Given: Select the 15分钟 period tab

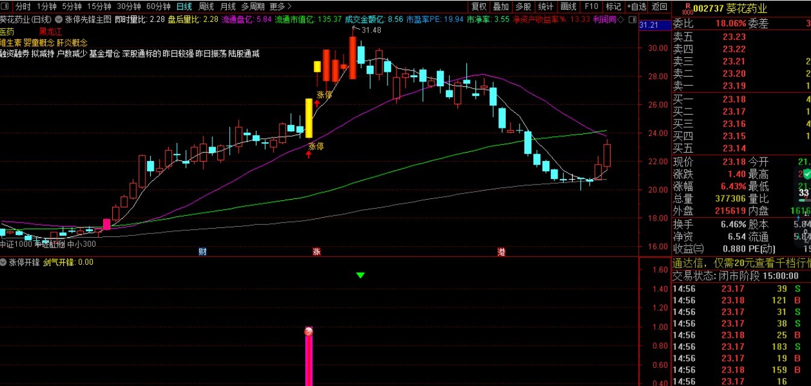Looking at the screenshot, I should tap(99, 7).
